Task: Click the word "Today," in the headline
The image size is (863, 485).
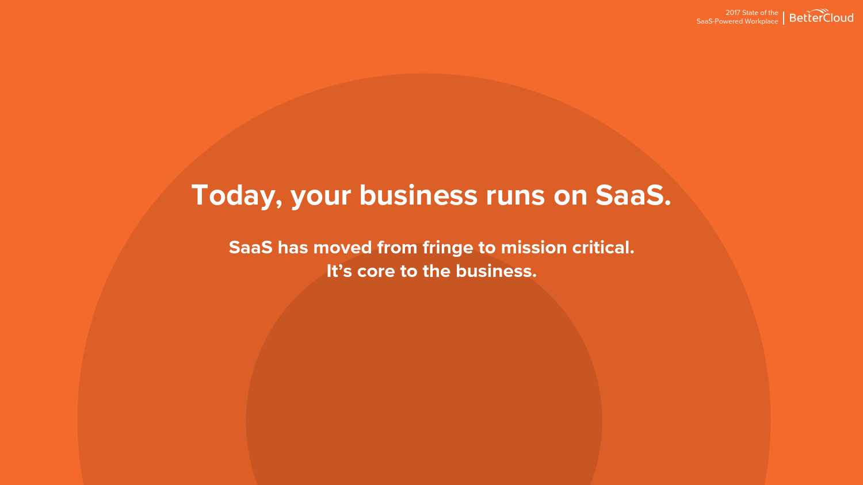Action: (x=236, y=195)
